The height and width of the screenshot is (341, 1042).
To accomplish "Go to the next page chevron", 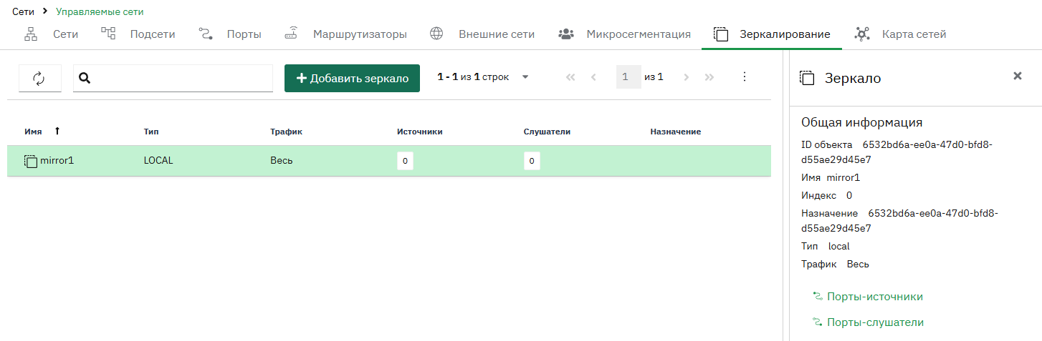I will pos(686,77).
